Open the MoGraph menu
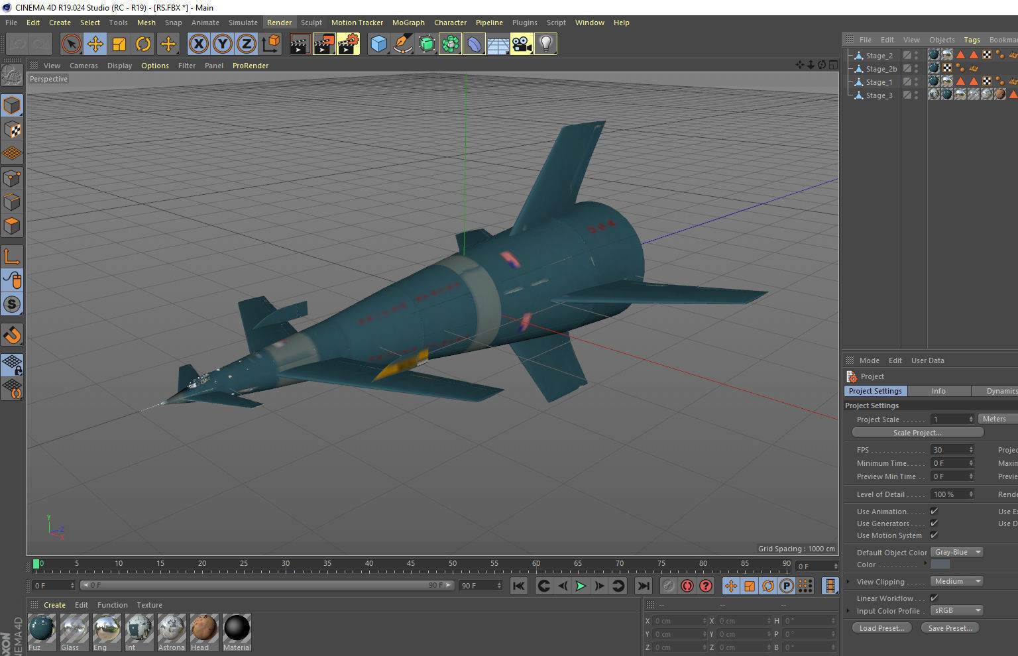The height and width of the screenshot is (656, 1018). coord(408,23)
